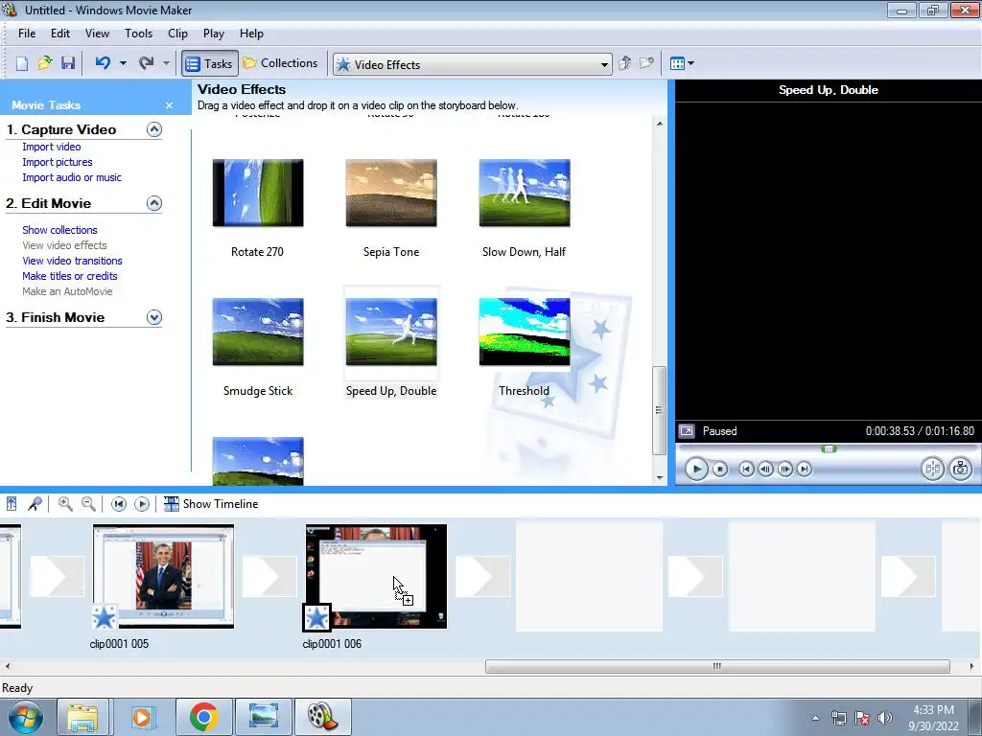Click the preview Back button
982x736 pixels.
(x=746, y=469)
